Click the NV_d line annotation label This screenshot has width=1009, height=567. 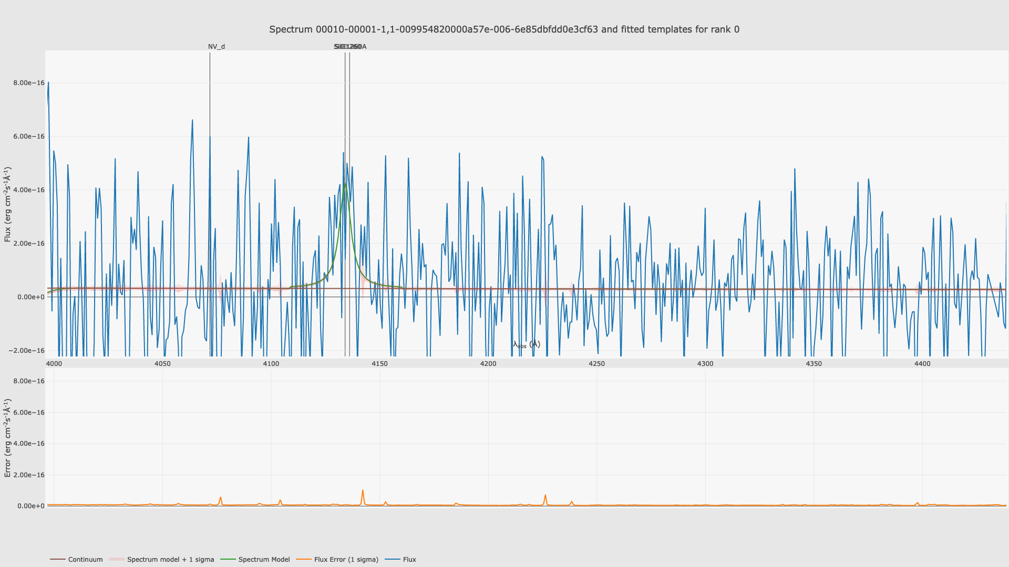[x=216, y=47]
